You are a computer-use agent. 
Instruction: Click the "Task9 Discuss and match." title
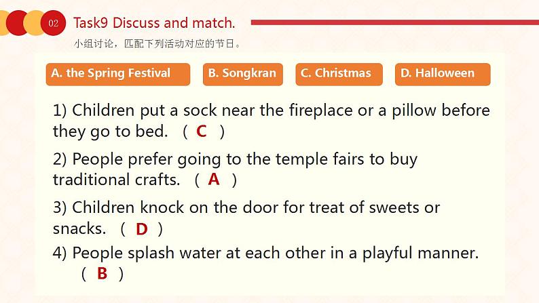coord(154,23)
